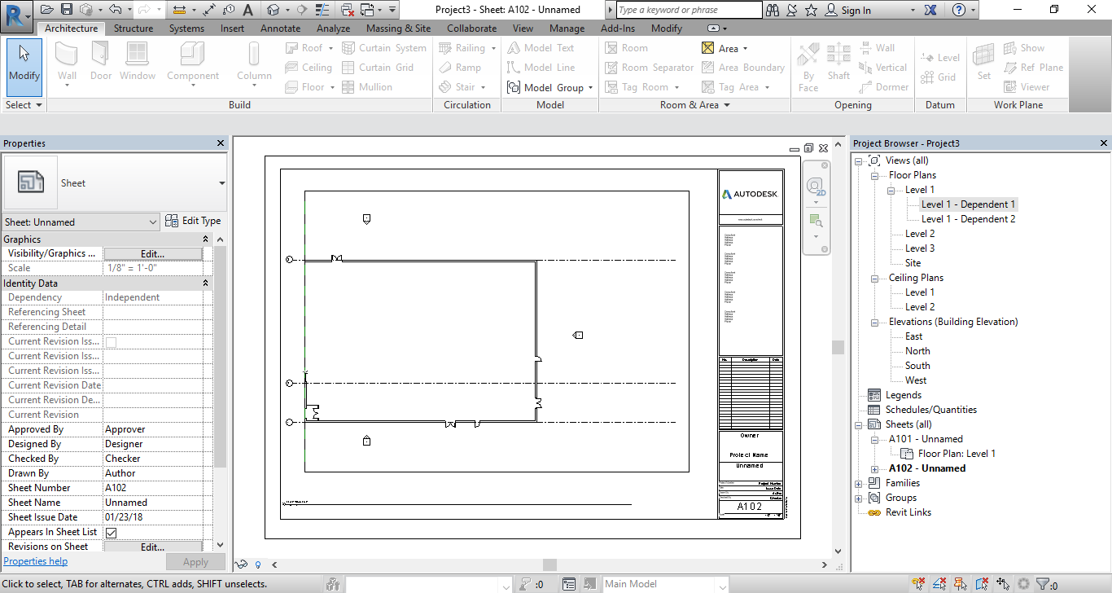Toggle the Current Revision Issued checkbox

(111, 342)
